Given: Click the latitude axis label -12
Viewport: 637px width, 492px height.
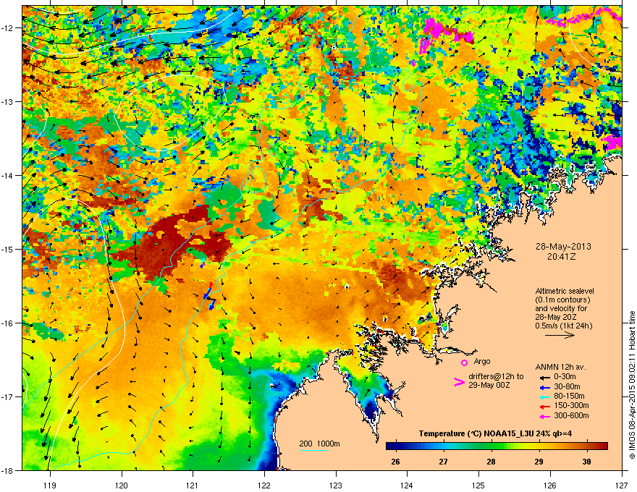Looking at the screenshot, I should coord(7,28).
